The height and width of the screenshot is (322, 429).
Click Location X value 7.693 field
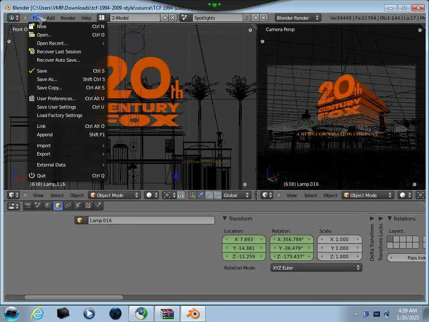244,239
